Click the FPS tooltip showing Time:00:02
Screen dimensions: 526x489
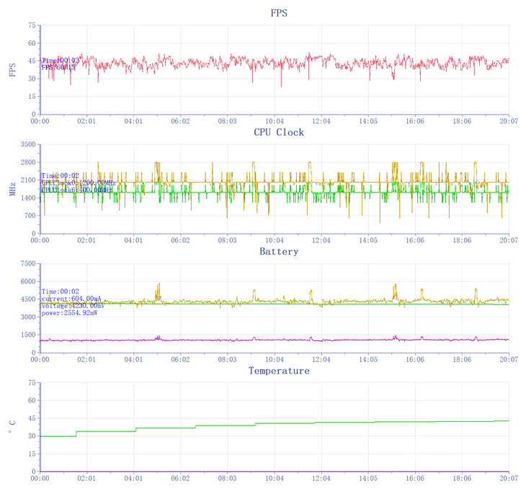(x=61, y=61)
